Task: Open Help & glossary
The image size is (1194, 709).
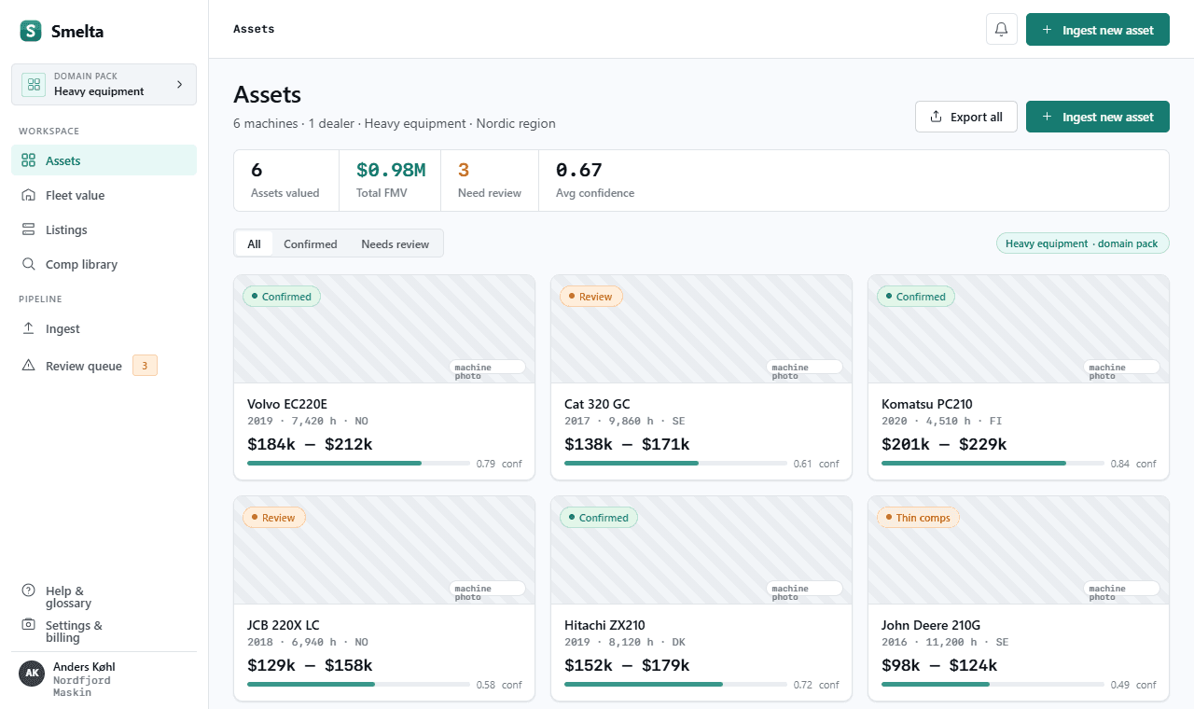Action: (x=104, y=597)
